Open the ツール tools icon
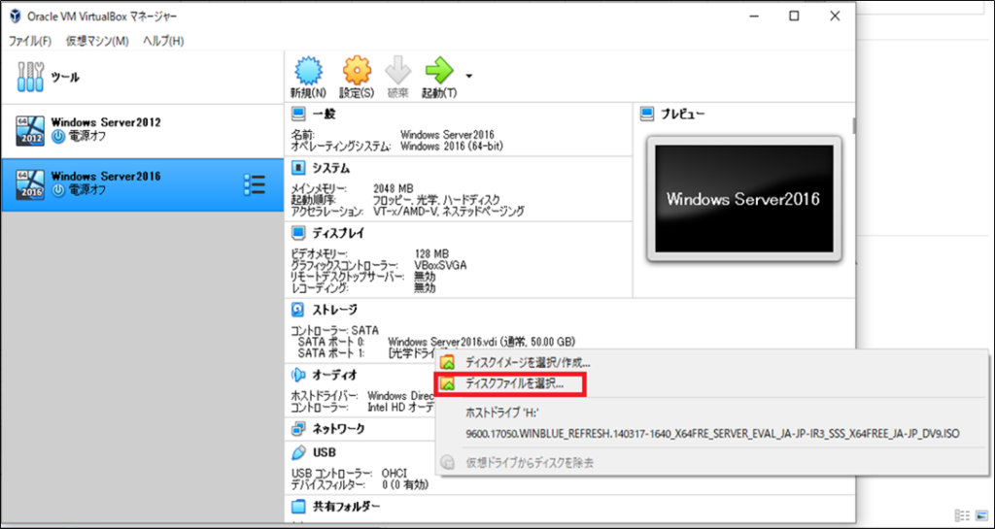 (31, 78)
